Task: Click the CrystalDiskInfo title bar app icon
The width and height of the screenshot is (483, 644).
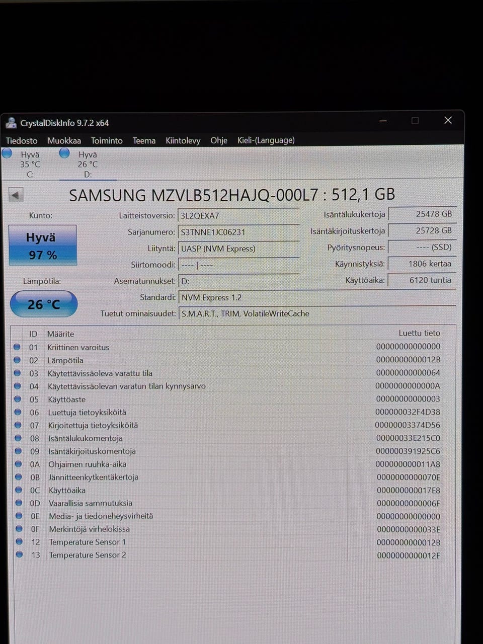Action: 11,122
